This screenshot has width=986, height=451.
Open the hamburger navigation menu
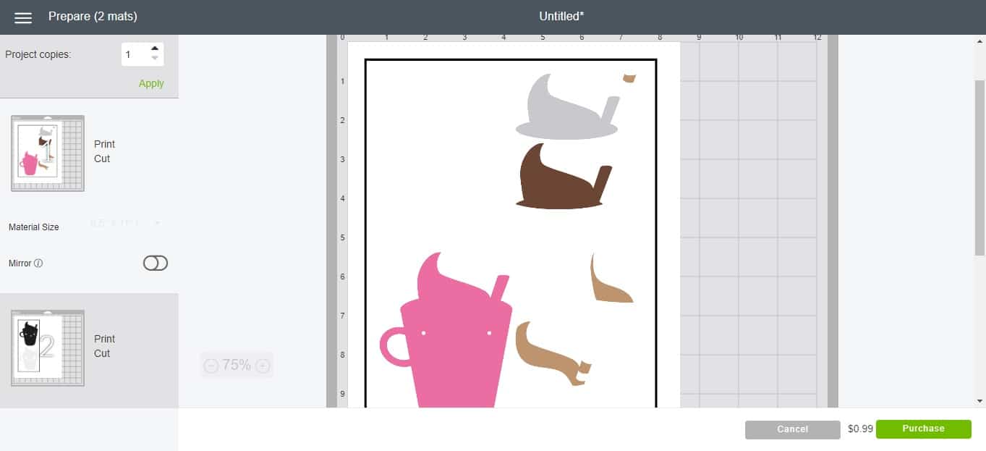[24, 16]
